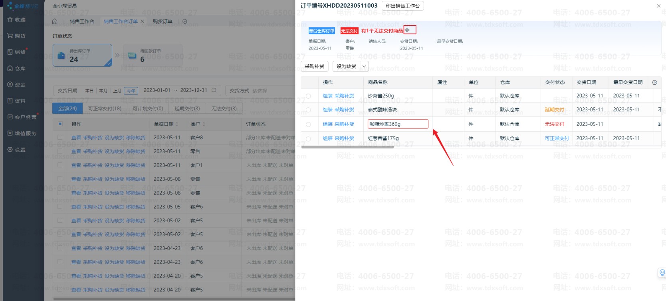
Task: Switch to 延期交付(3) filter tab
Action: click(x=187, y=109)
